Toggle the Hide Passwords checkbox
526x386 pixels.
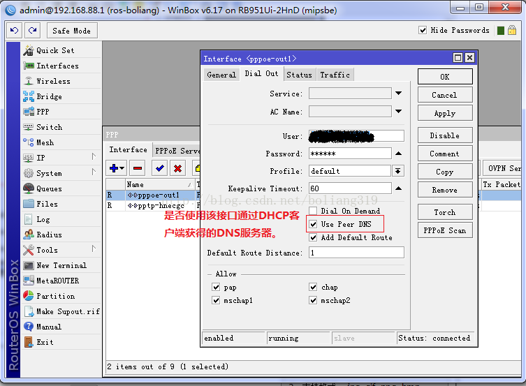click(423, 30)
